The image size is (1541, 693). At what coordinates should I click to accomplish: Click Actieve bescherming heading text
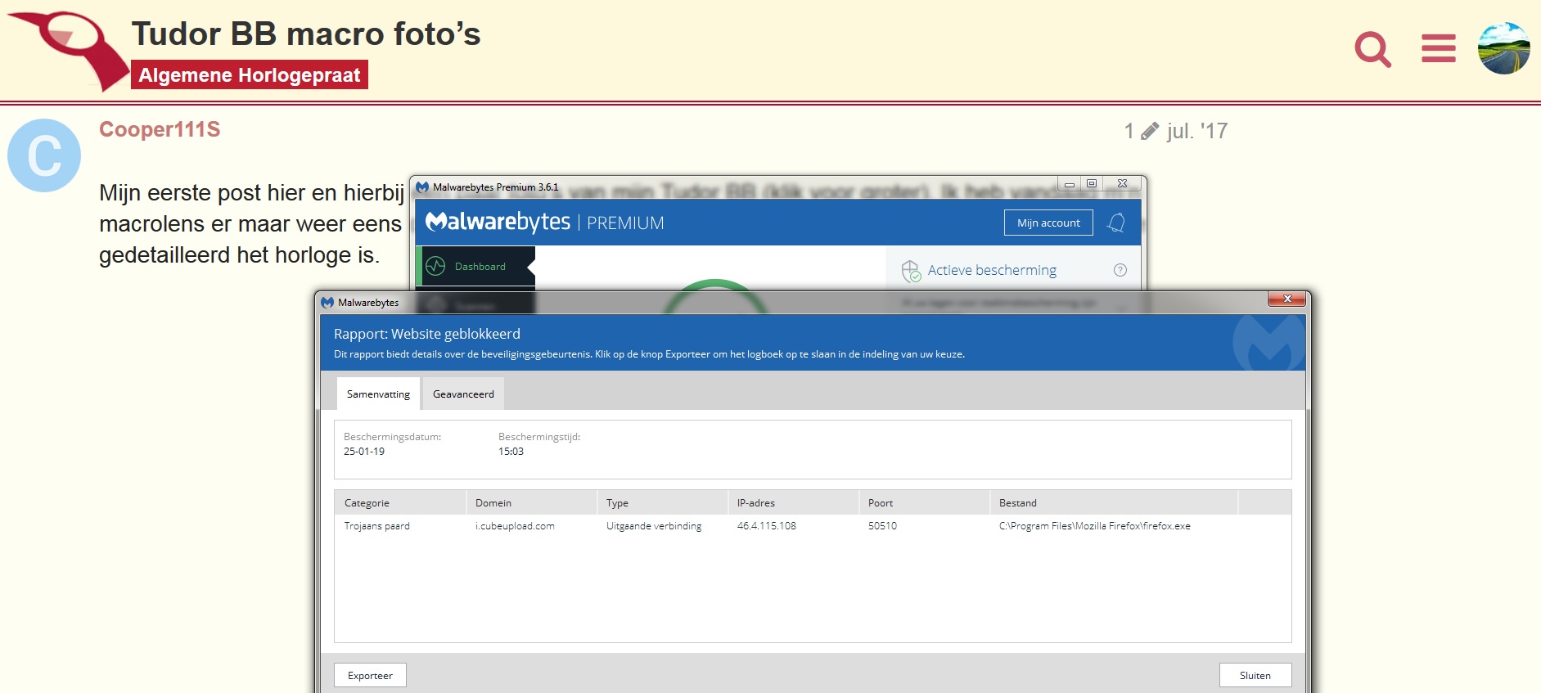coord(992,270)
